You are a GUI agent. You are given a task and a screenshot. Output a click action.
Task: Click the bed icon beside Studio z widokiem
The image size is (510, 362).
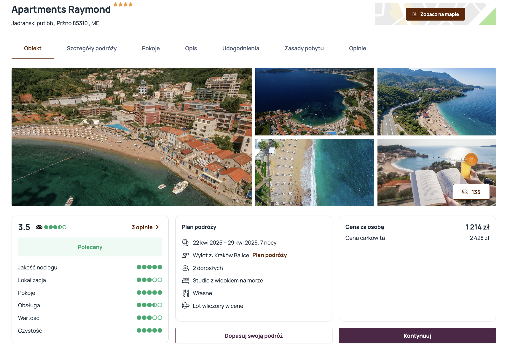[186, 280]
